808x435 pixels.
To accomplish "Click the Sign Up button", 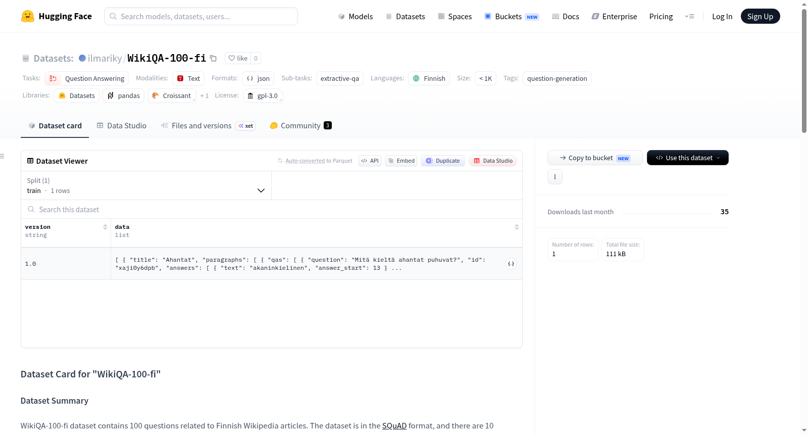I will pos(760,16).
